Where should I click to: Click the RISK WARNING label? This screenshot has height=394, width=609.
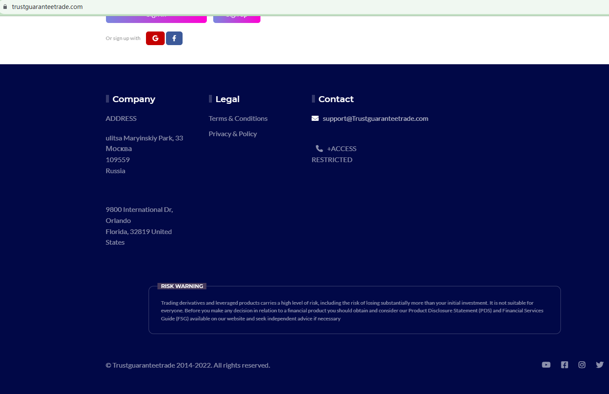click(x=182, y=286)
